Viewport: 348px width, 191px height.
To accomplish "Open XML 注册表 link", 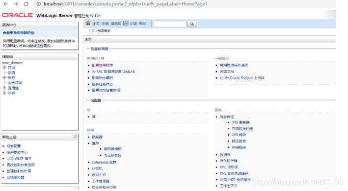I will coord(229,167).
